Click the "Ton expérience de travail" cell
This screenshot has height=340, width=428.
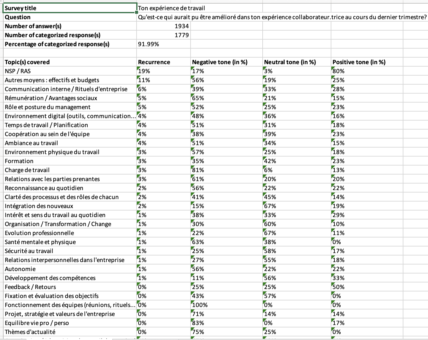171,8
